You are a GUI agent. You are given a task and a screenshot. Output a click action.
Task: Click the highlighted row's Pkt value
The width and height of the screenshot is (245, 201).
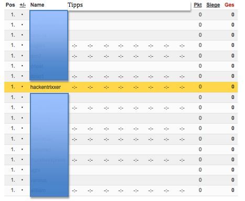coord(200,87)
